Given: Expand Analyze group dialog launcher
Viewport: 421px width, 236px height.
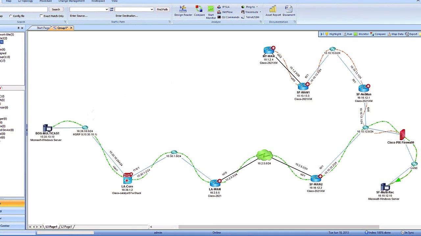Looking at the screenshot, I should click(x=260, y=22).
